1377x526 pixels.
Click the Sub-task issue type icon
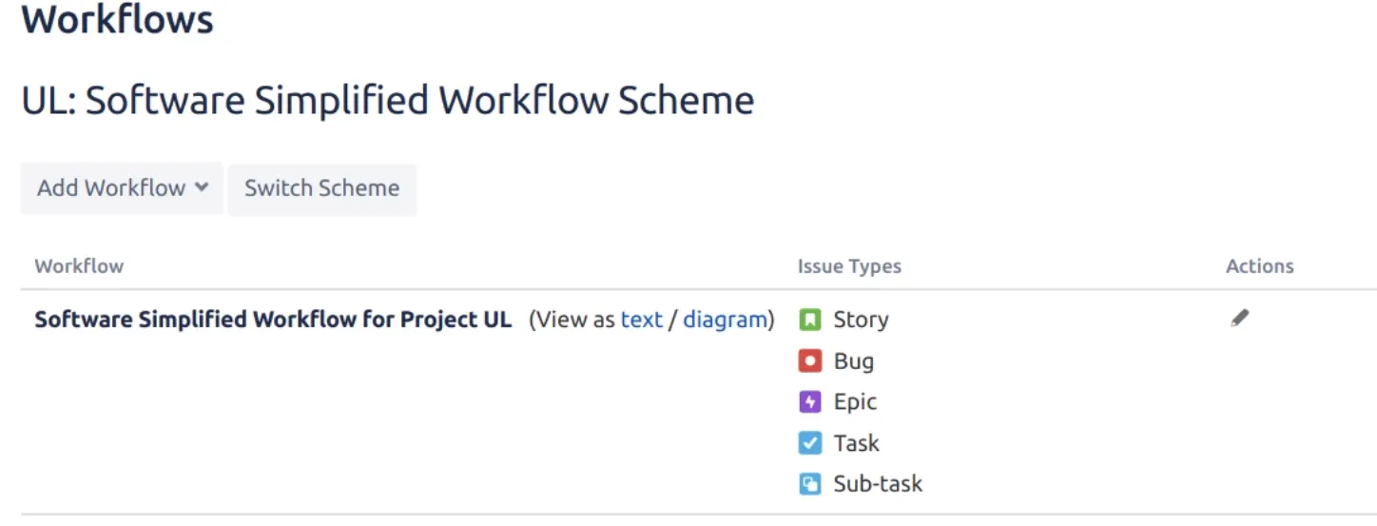point(809,484)
